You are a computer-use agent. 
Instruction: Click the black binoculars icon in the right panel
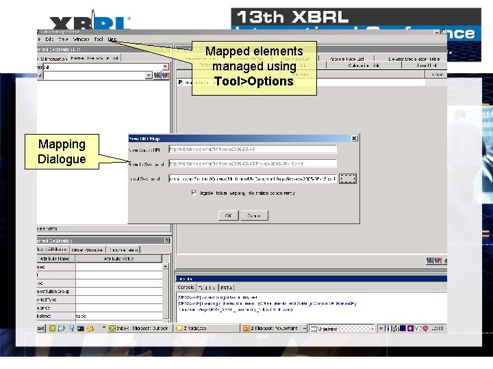tap(429, 260)
